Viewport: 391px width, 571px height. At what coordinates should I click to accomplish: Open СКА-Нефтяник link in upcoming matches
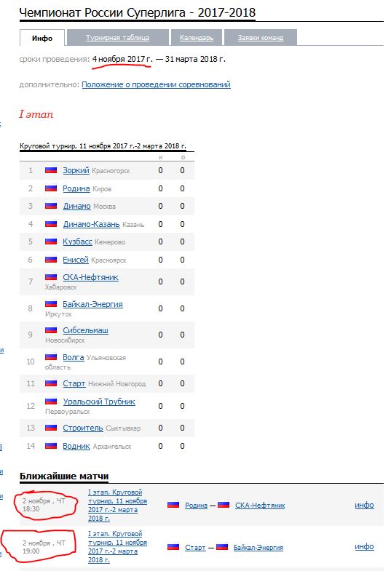click(x=260, y=506)
